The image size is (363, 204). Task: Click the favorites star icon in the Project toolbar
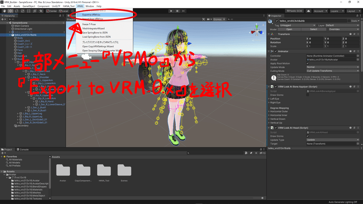click(x=256, y=153)
